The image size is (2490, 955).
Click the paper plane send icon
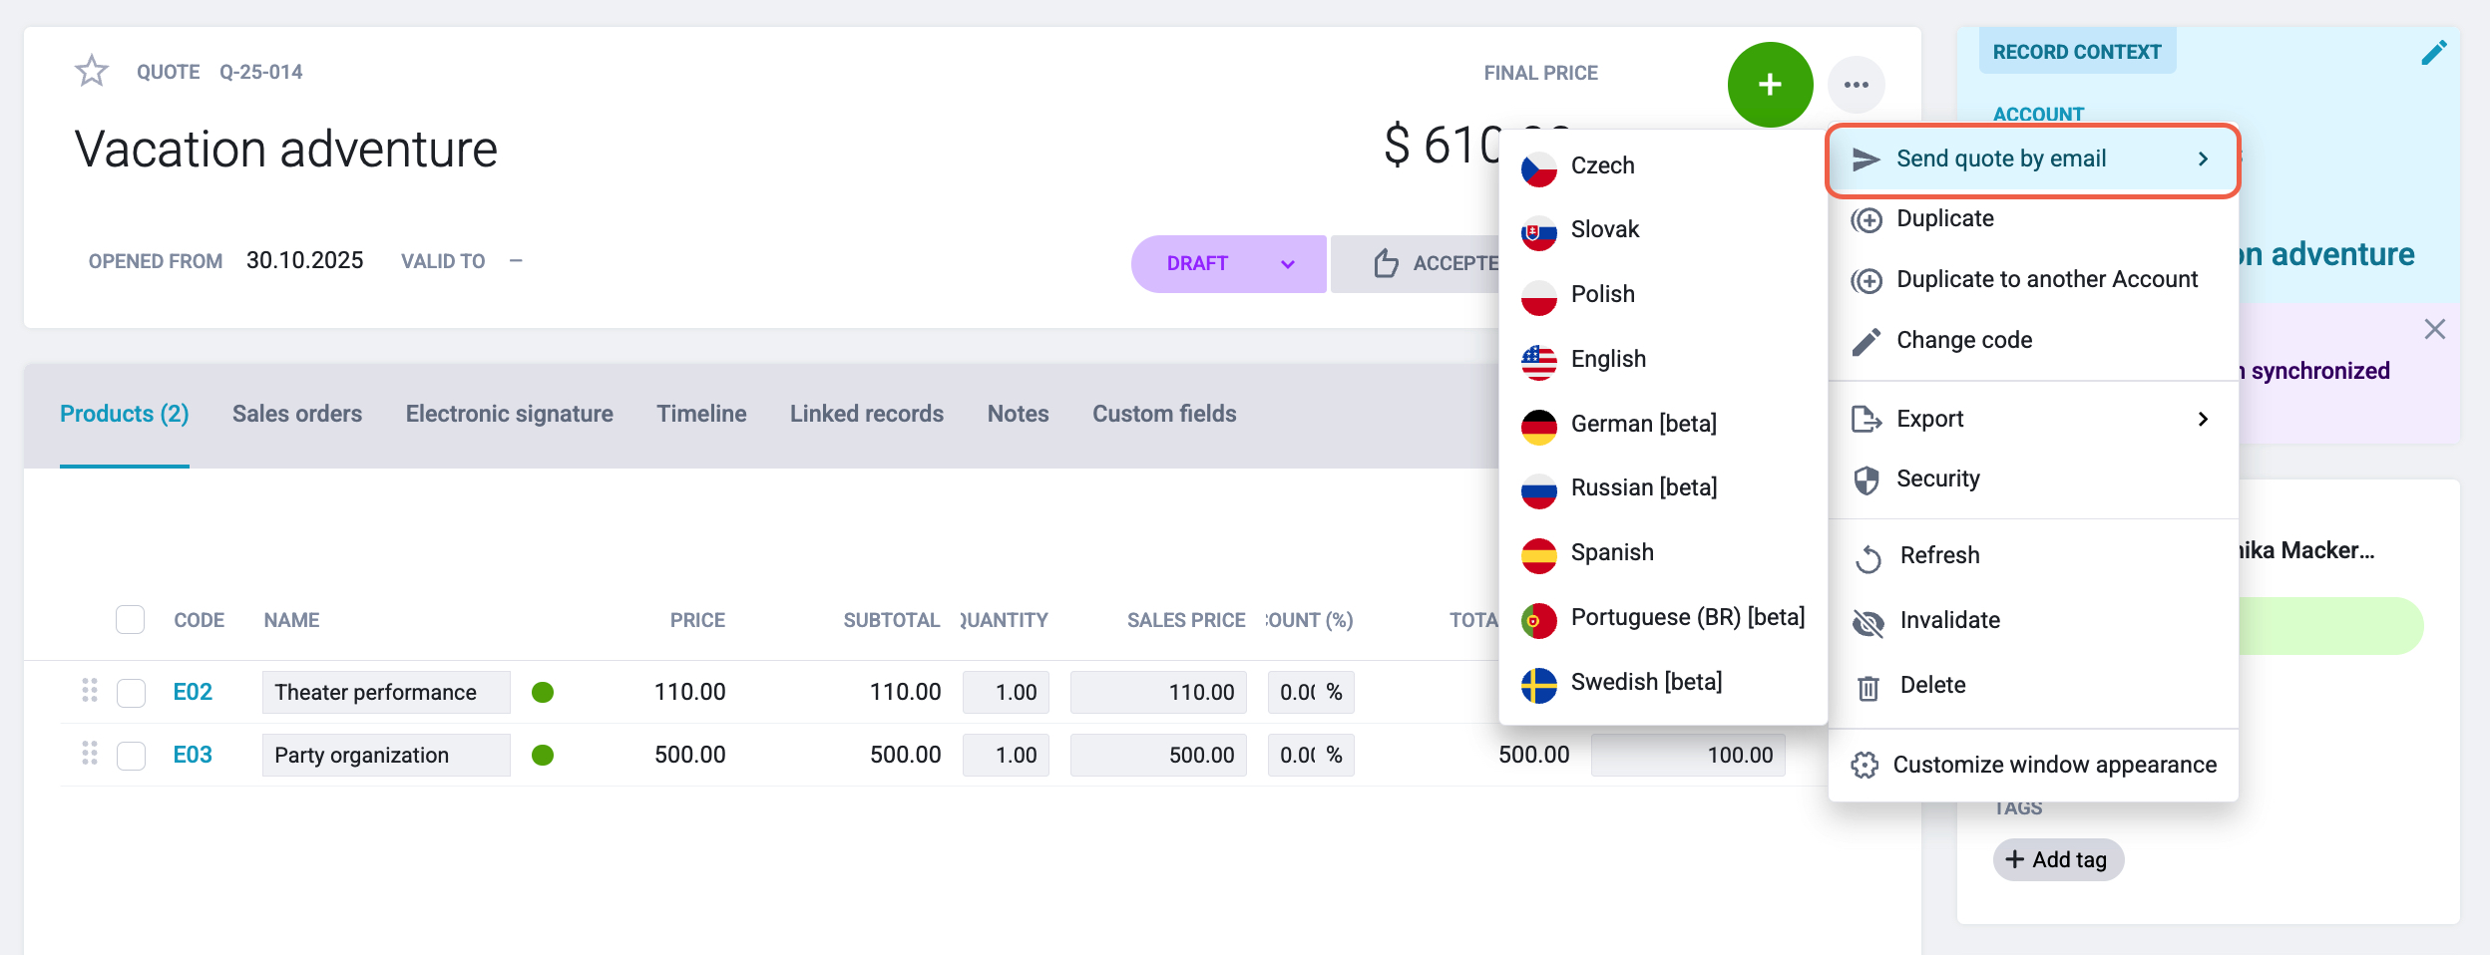[1866, 159]
